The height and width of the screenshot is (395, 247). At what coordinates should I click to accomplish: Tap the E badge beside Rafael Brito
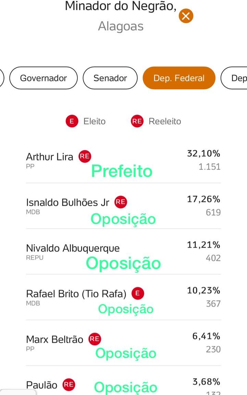click(x=138, y=293)
